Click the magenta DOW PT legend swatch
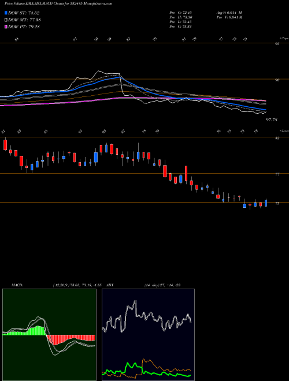 pos(6,27)
